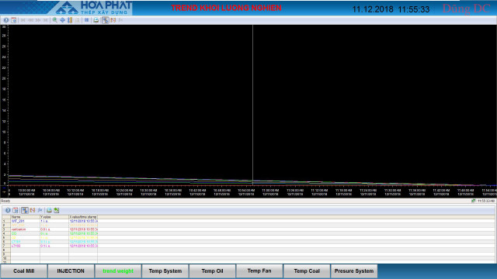Click the vertical ruler line in the trend chart
The width and height of the screenshot is (497, 279).
click(252, 105)
